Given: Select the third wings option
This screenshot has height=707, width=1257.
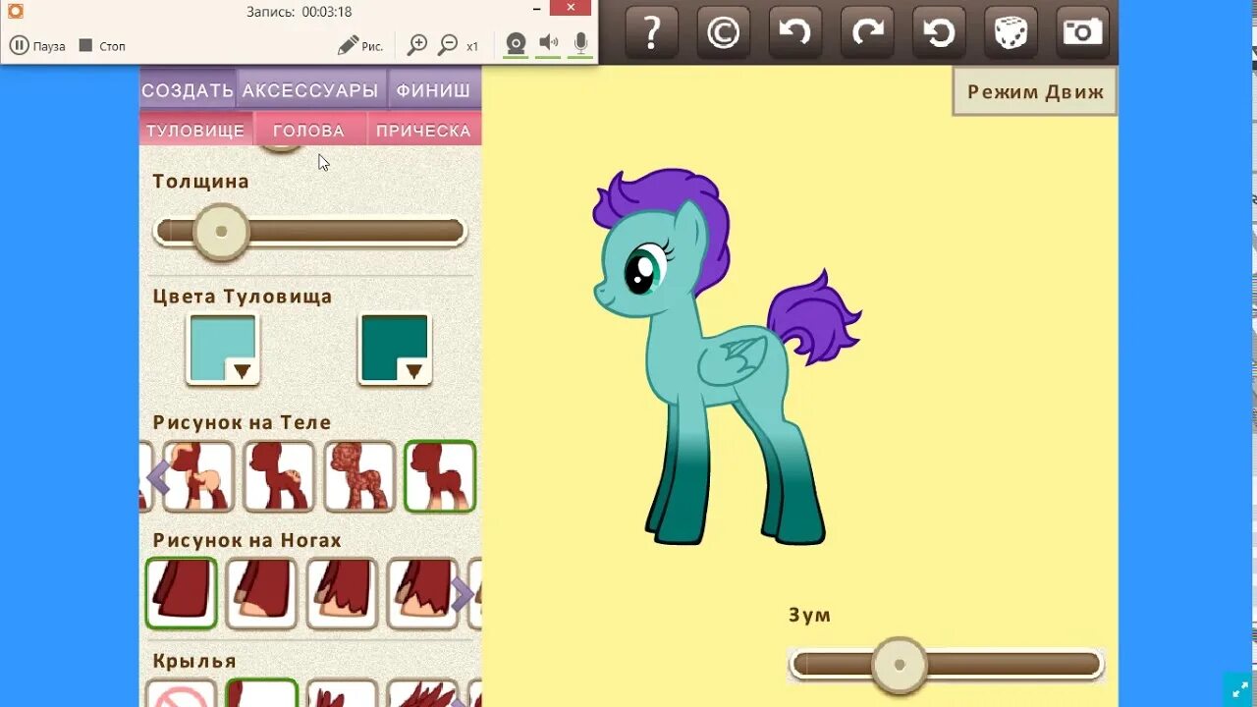Looking at the screenshot, I should point(342,693).
